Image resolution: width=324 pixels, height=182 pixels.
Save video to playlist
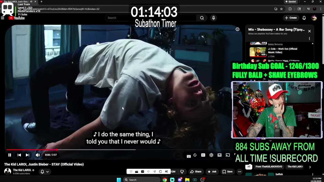(x=227, y=172)
